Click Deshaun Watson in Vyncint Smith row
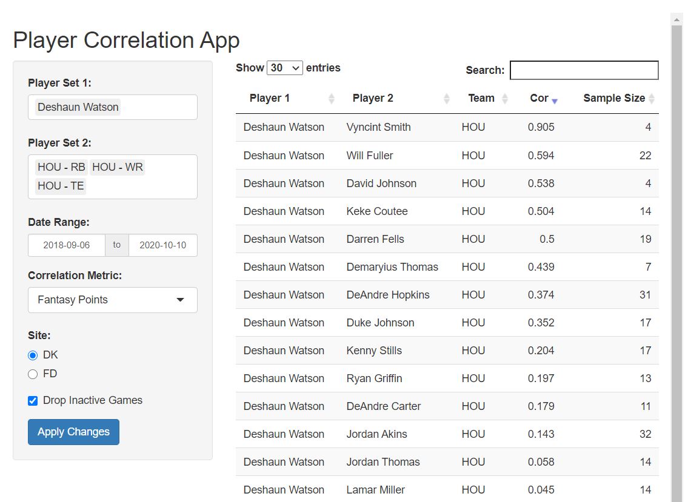This screenshot has height=502, width=688. [x=284, y=127]
